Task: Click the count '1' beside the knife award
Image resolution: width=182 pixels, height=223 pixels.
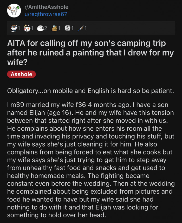Action: click(85, 29)
